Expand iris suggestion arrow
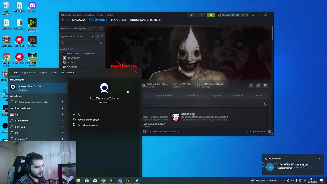Viewport: 327px width, 184px height. point(62,133)
